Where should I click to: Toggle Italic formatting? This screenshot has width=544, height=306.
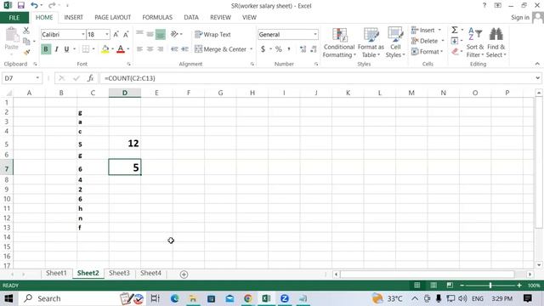tap(56, 49)
